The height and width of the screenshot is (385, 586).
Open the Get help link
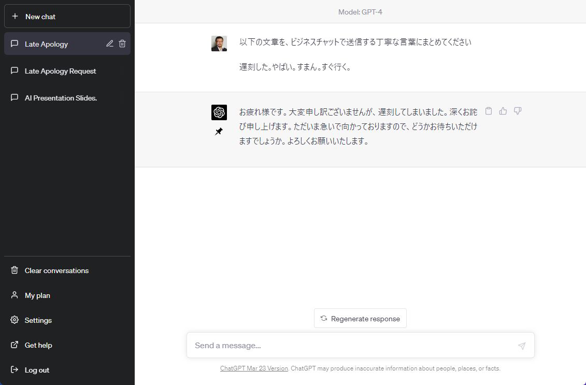tap(38, 345)
